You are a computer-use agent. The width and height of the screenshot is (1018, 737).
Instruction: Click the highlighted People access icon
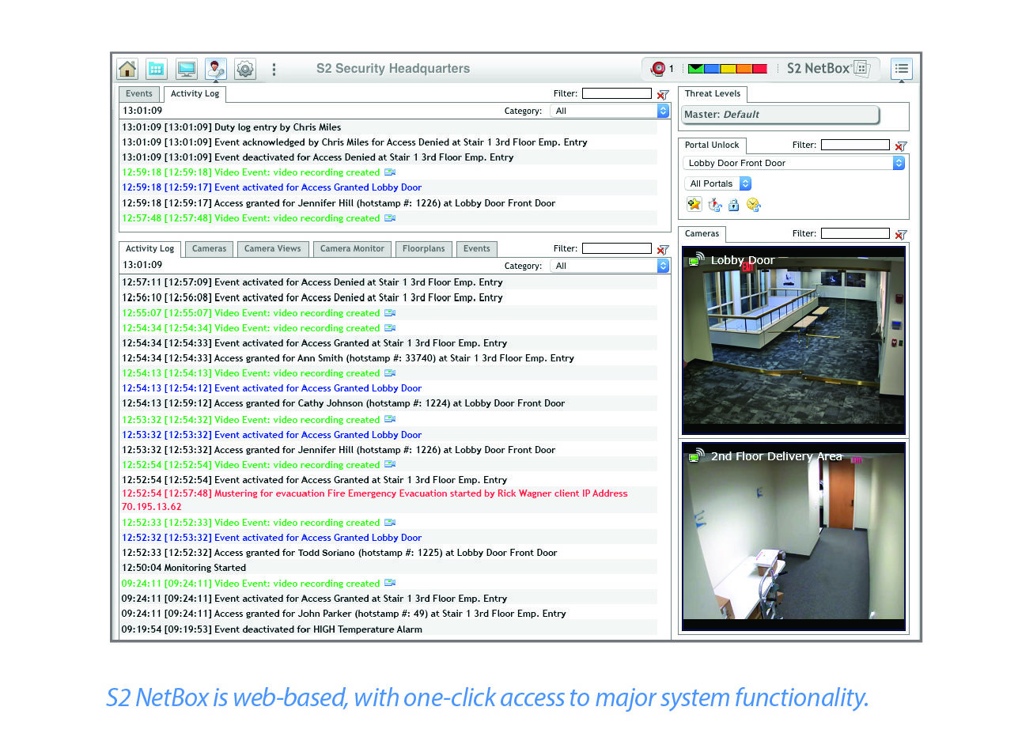tap(215, 69)
